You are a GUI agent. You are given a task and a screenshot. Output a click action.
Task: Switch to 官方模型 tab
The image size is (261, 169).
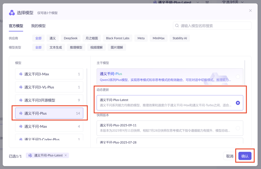(16, 26)
